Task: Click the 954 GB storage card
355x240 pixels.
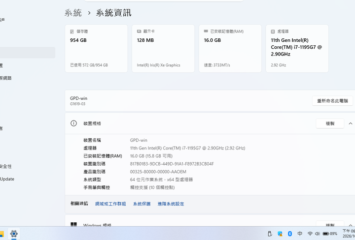Action: click(x=96, y=49)
